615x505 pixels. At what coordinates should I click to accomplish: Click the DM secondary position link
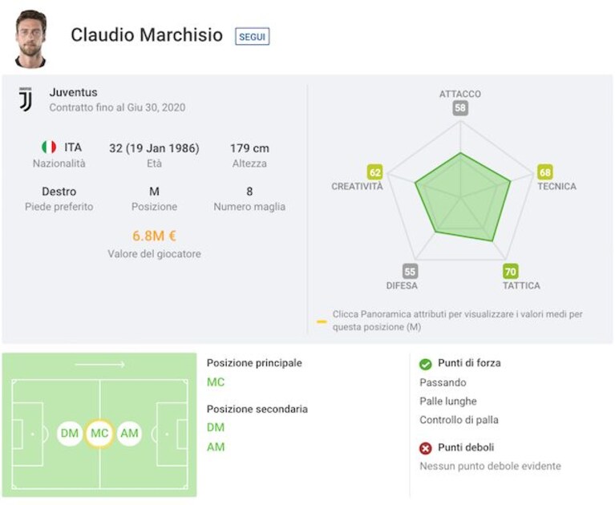point(216,427)
